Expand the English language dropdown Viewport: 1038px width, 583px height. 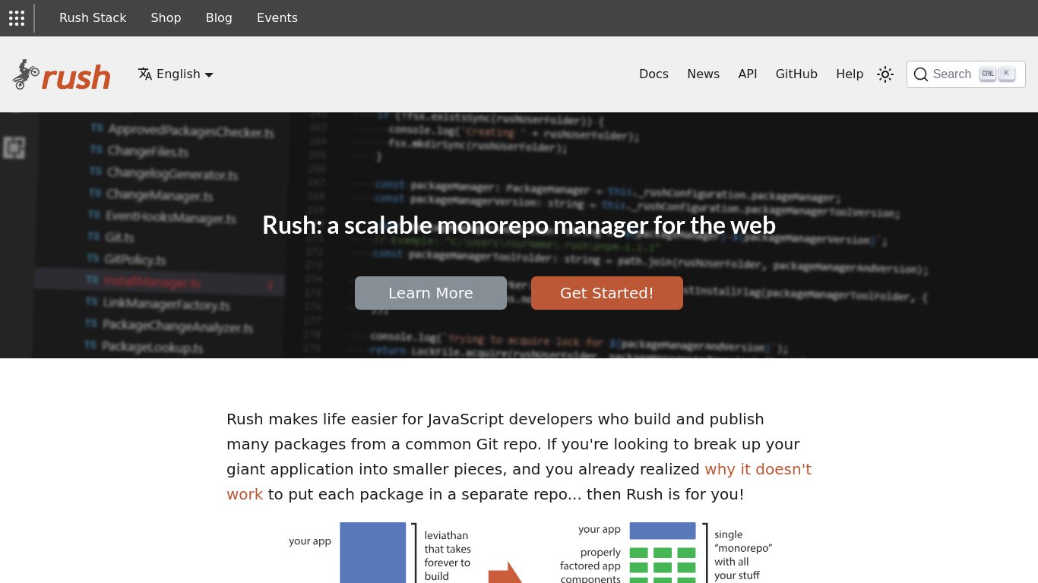tap(176, 74)
